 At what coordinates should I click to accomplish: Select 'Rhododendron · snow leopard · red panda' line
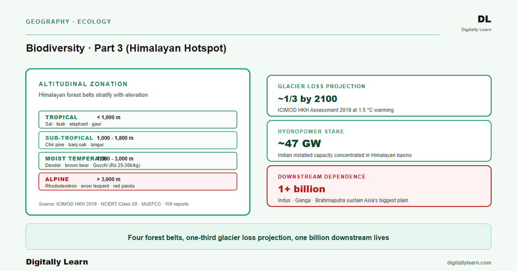90,186
